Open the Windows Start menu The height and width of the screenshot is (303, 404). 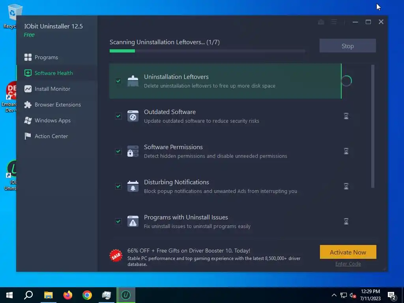tap(9, 295)
